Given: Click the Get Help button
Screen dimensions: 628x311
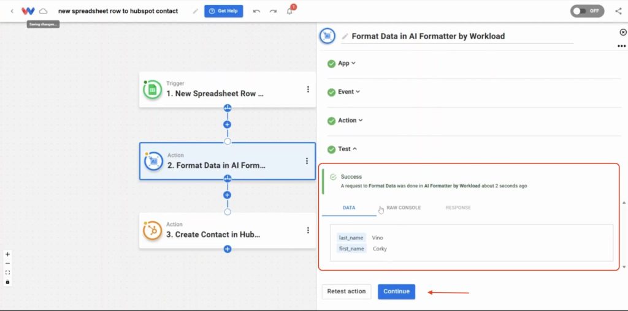Looking at the screenshot, I should click(x=223, y=11).
